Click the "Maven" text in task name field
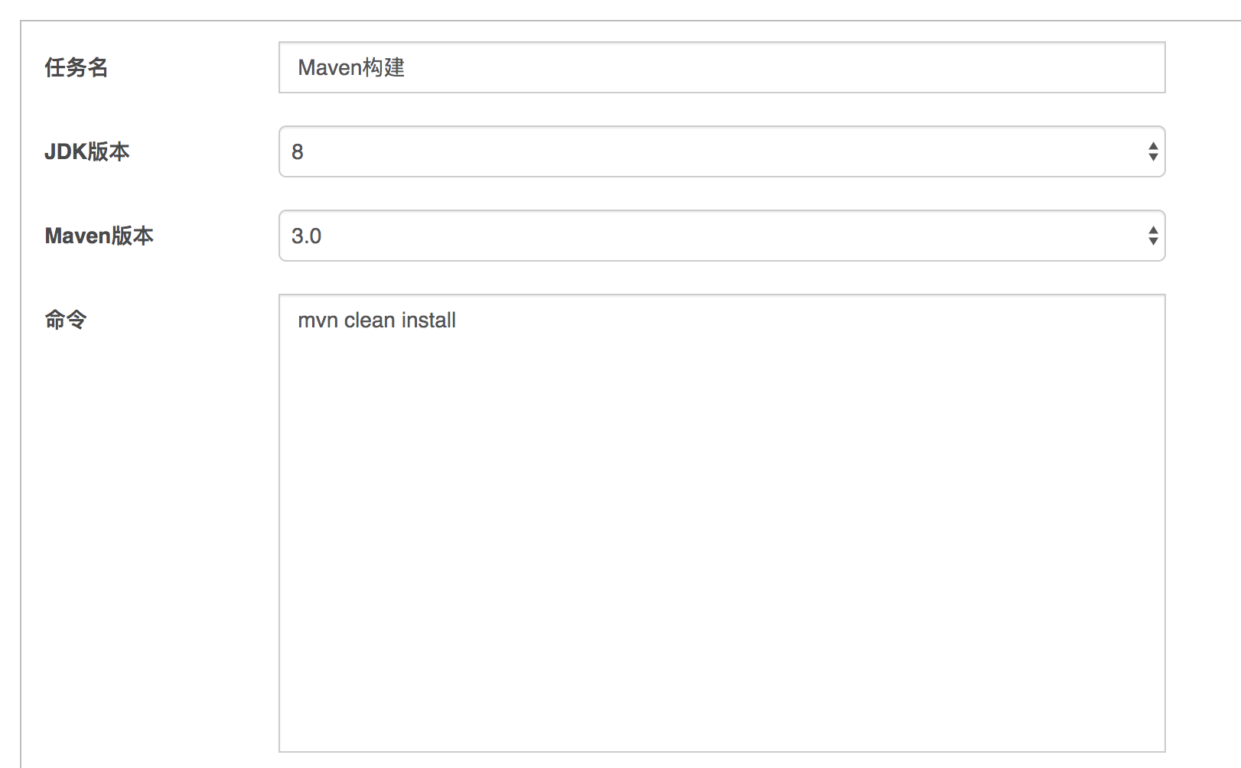Image resolution: width=1241 pixels, height=768 pixels. point(330,67)
